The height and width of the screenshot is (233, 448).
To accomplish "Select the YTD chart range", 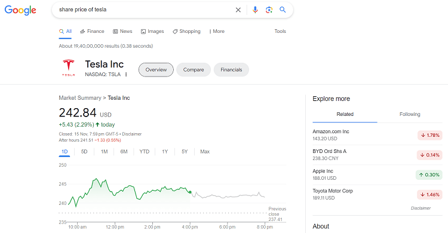I will [x=145, y=152].
